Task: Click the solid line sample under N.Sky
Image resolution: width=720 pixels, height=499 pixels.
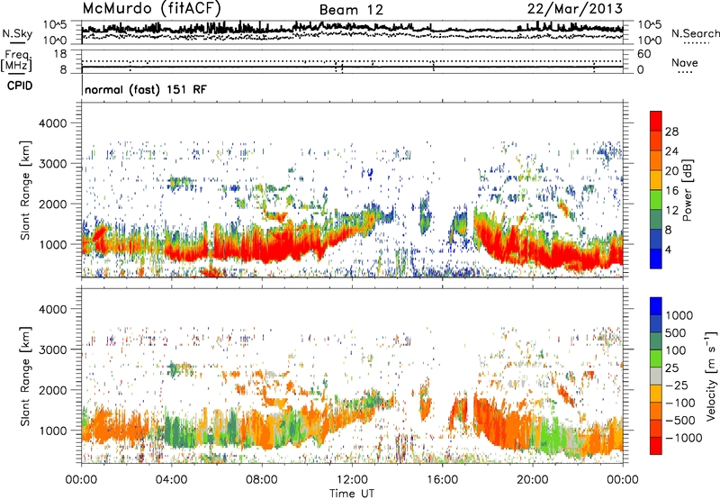Action: coord(17,43)
